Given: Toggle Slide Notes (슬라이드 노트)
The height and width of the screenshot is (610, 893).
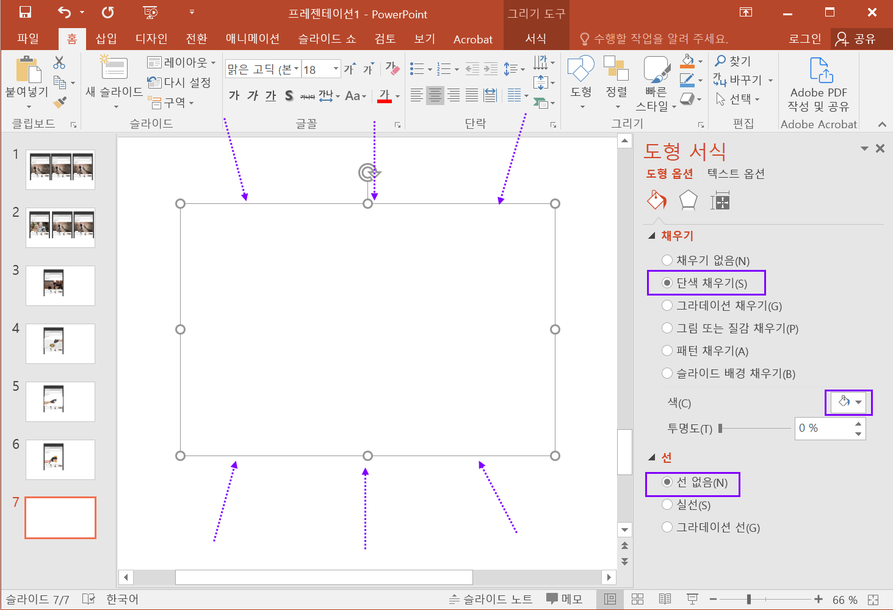Looking at the screenshot, I should coord(491,599).
